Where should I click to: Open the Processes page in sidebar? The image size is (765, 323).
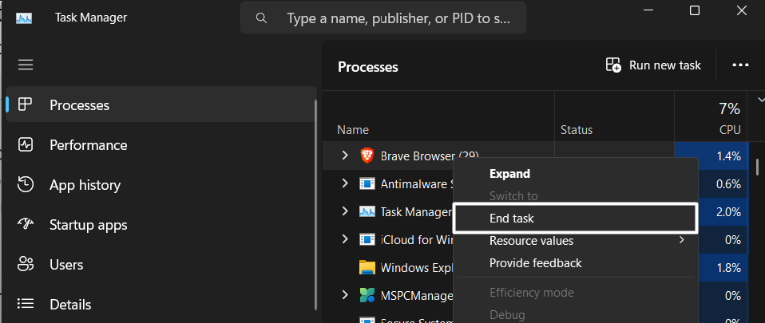click(79, 105)
